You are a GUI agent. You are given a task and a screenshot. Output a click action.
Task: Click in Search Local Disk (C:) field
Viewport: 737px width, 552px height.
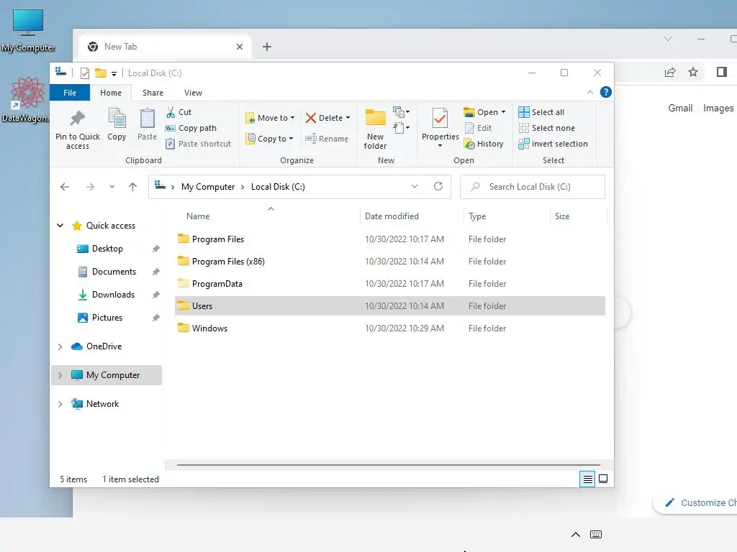(x=532, y=187)
